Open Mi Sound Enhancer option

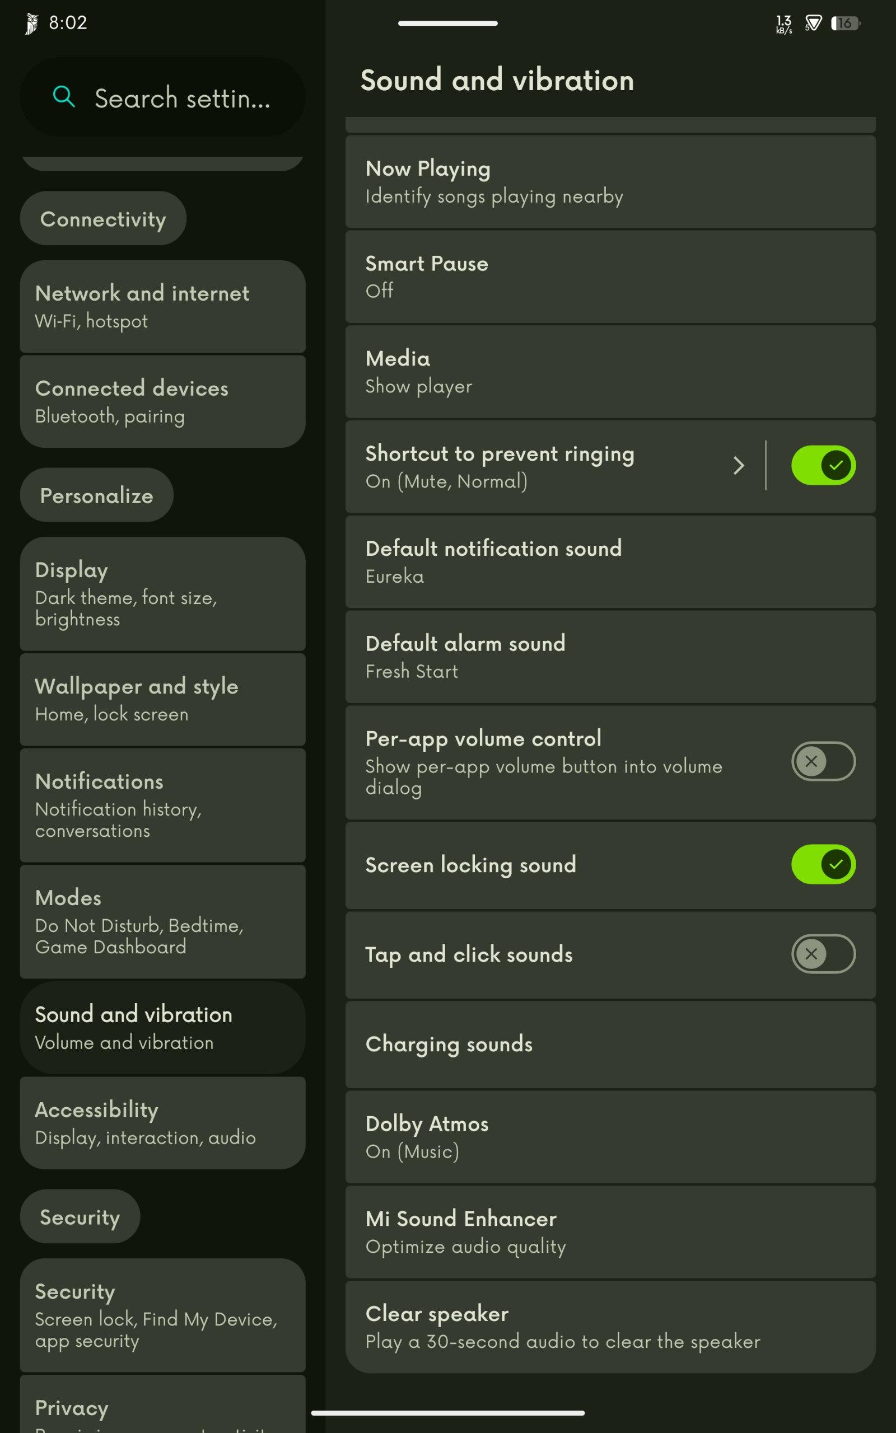[x=610, y=1231]
